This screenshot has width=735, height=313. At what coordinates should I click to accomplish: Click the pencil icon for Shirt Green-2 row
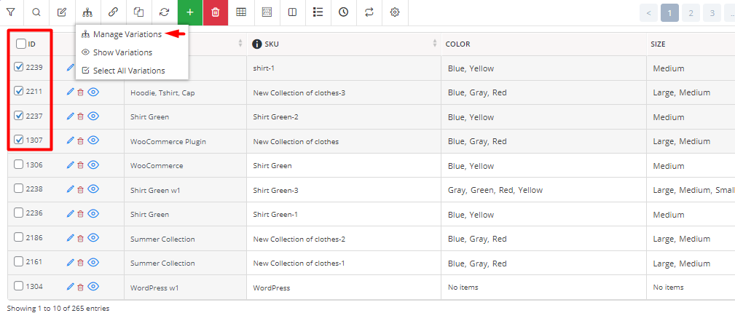(71, 116)
